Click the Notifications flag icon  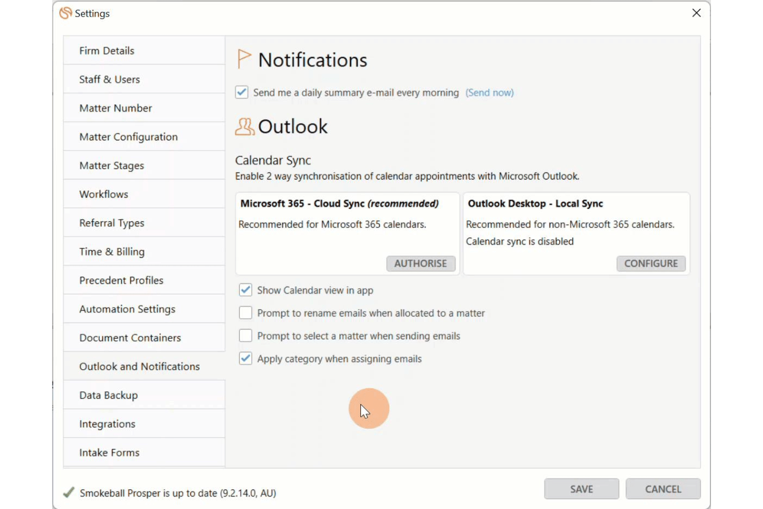pos(244,59)
